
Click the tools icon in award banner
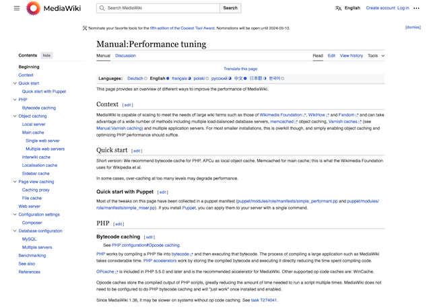84,28
